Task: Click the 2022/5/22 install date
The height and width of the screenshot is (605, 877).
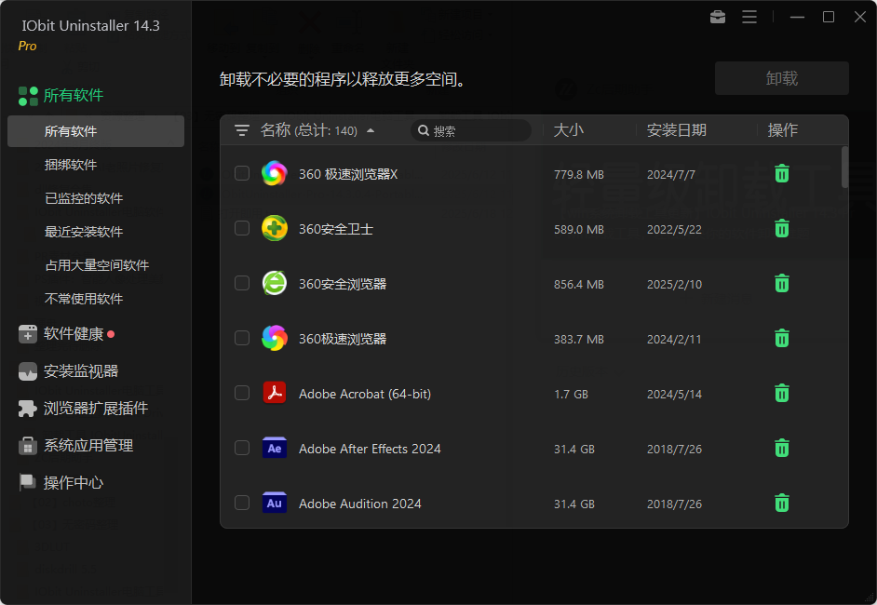Action: click(x=674, y=229)
